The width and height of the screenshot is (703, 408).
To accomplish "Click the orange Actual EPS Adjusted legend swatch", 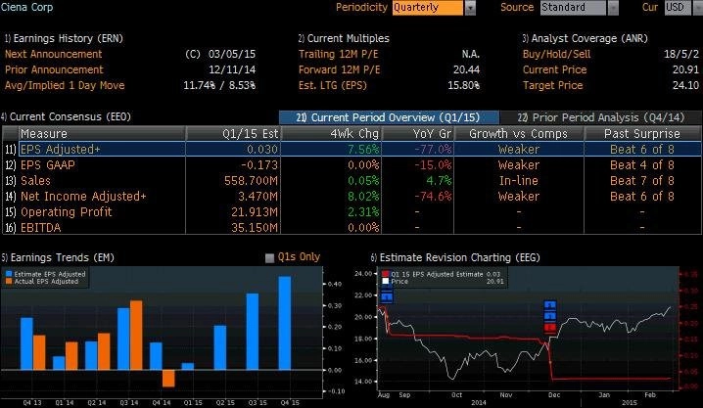I will [x=9, y=282].
